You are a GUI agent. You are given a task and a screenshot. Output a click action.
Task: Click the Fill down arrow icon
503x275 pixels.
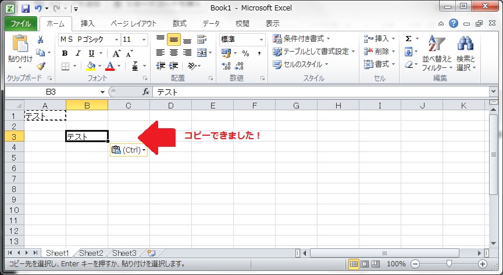pyautogui.click(x=408, y=52)
